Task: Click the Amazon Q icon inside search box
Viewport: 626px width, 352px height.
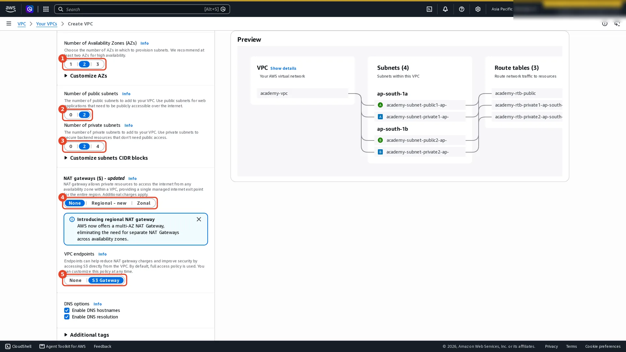Action: tap(223, 9)
